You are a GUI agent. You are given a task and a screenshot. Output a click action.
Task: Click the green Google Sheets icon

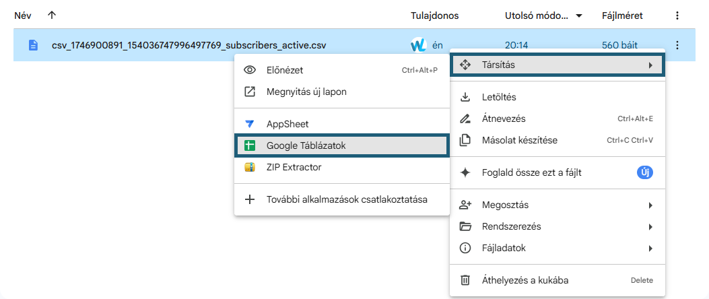pos(250,145)
